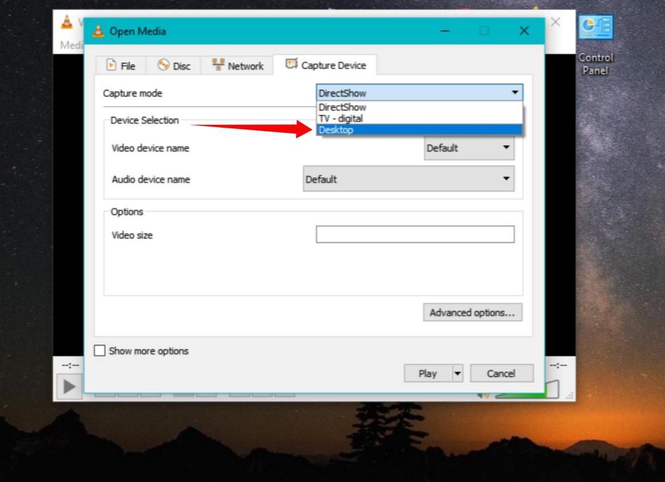Click the Video size input field
The image size is (665, 482).
click(415, 234)
